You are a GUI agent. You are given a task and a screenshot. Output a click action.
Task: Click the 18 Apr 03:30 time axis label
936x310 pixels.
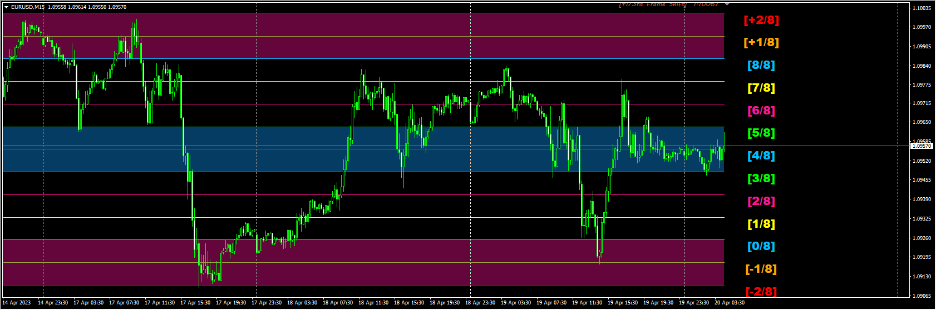coord(302,303)
